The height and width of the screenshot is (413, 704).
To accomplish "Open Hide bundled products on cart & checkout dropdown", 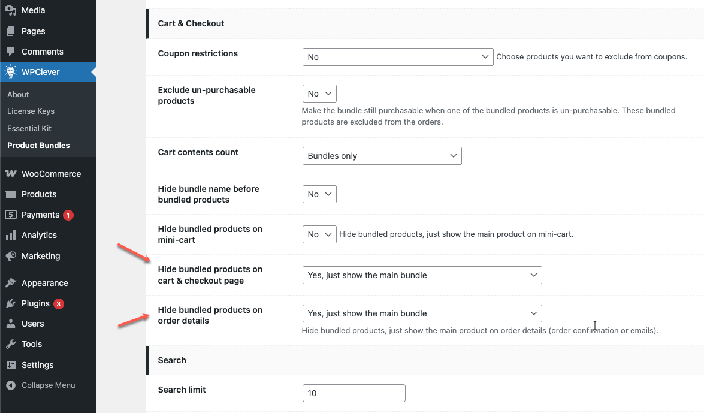I will (422, 275).
